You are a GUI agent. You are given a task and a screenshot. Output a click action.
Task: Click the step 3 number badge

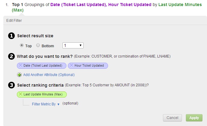(x=11, y=85)
